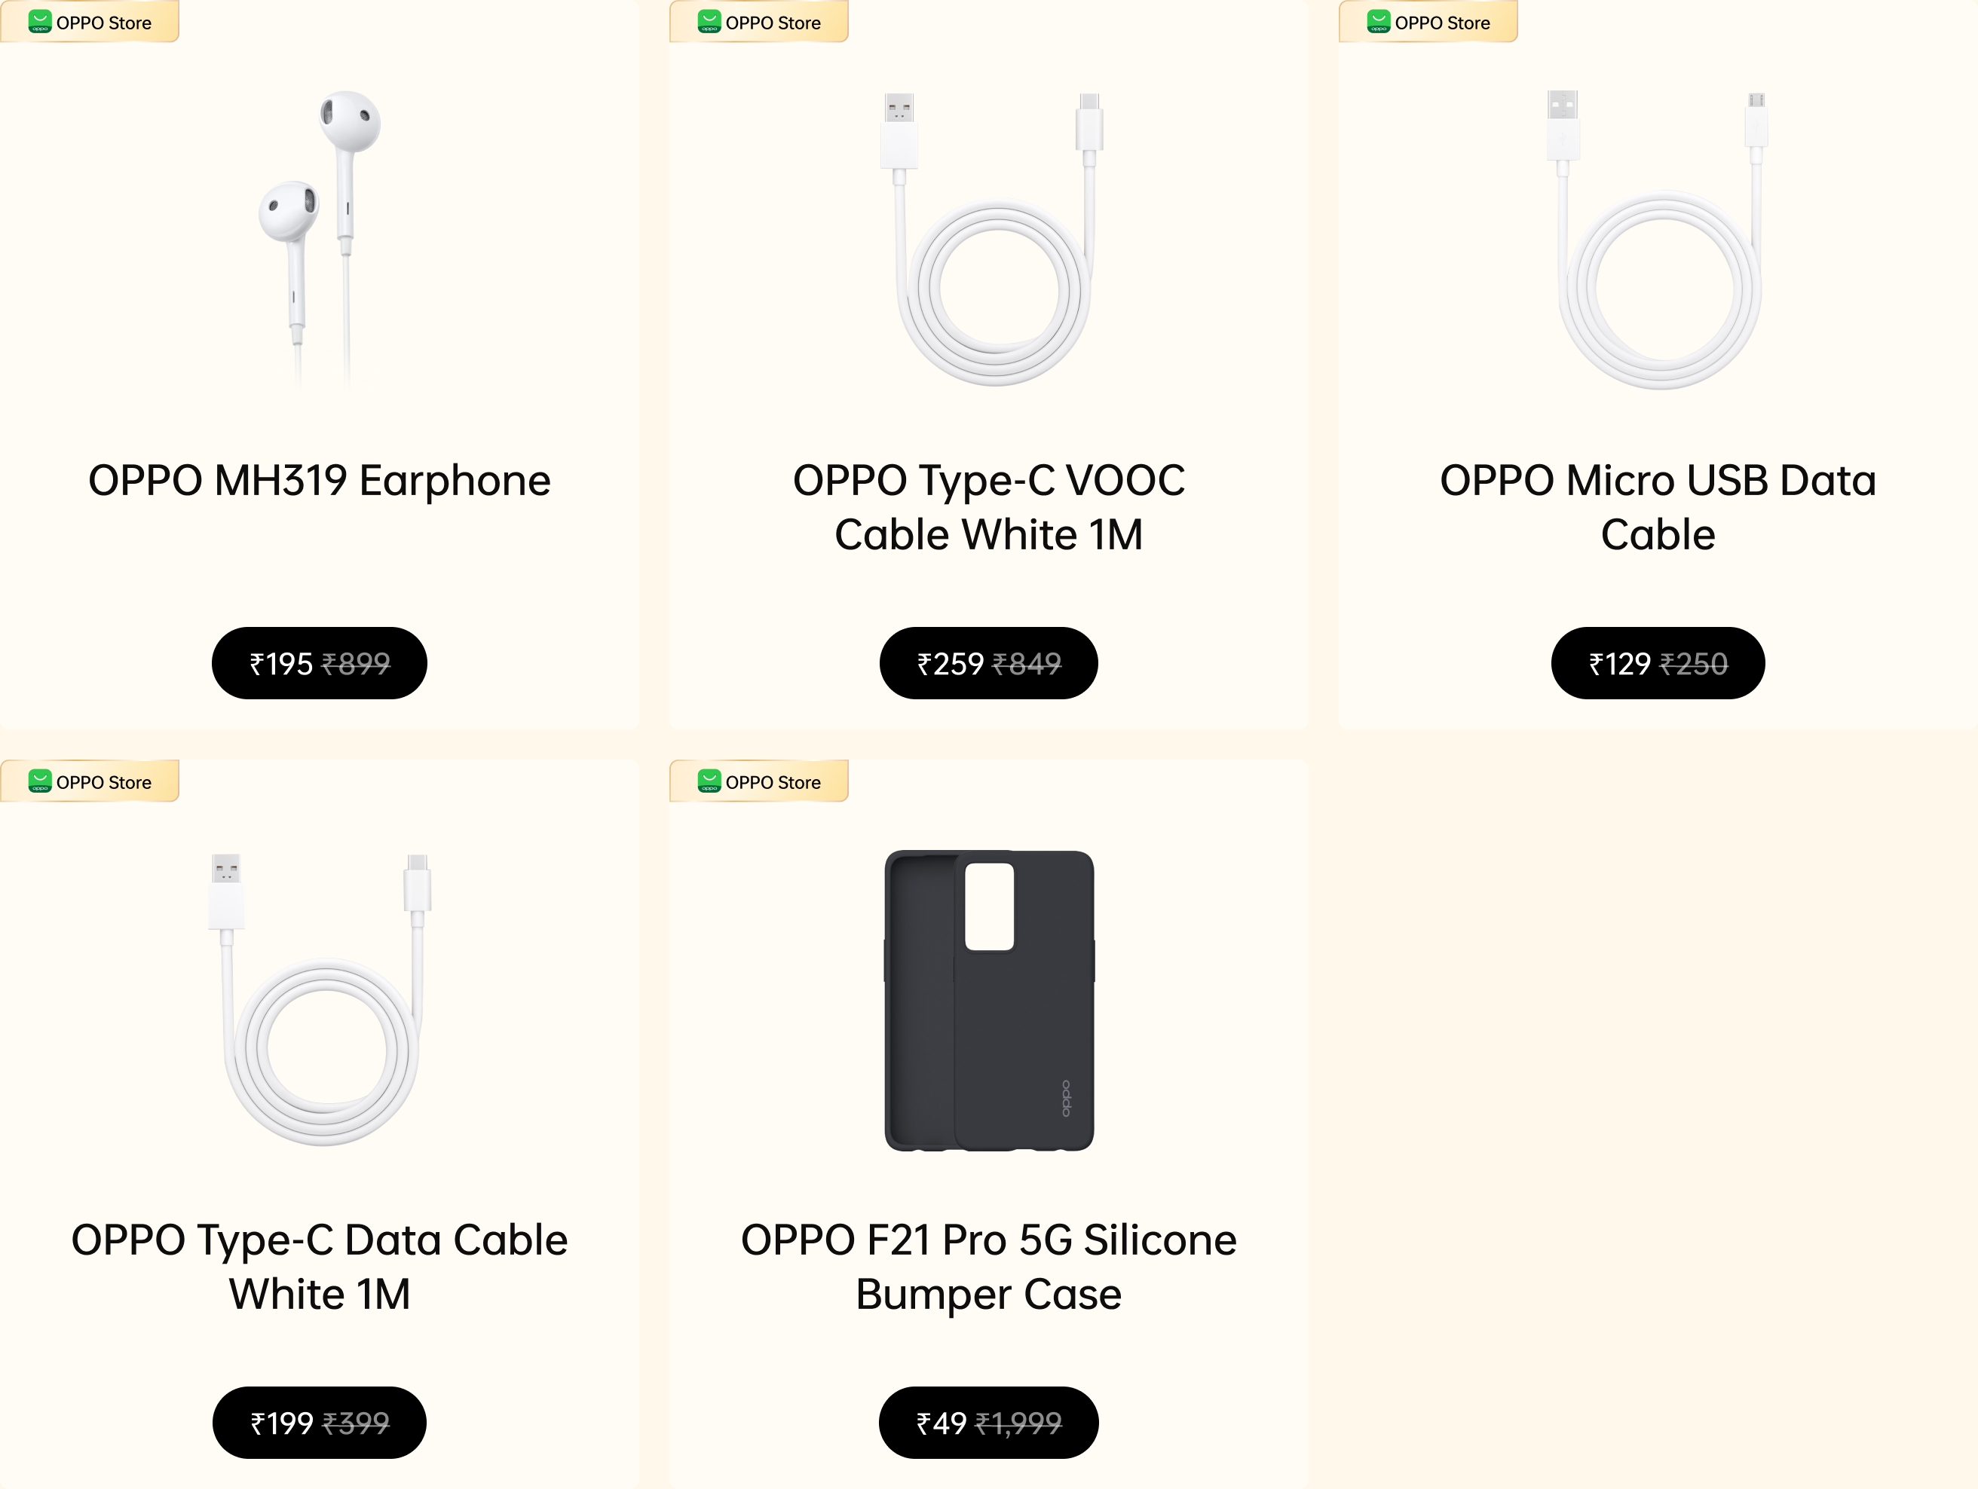Tap the ₹129 price button
Image resolution: width=1978 pixels, height=1489 pixels.
[x=1658, y=663]
